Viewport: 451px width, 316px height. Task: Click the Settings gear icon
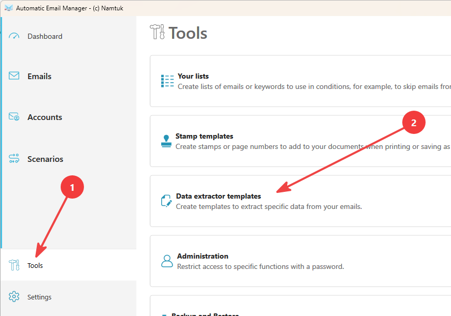(14, 296)
